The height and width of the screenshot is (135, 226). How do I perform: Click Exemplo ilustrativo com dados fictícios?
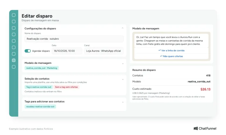31,129
